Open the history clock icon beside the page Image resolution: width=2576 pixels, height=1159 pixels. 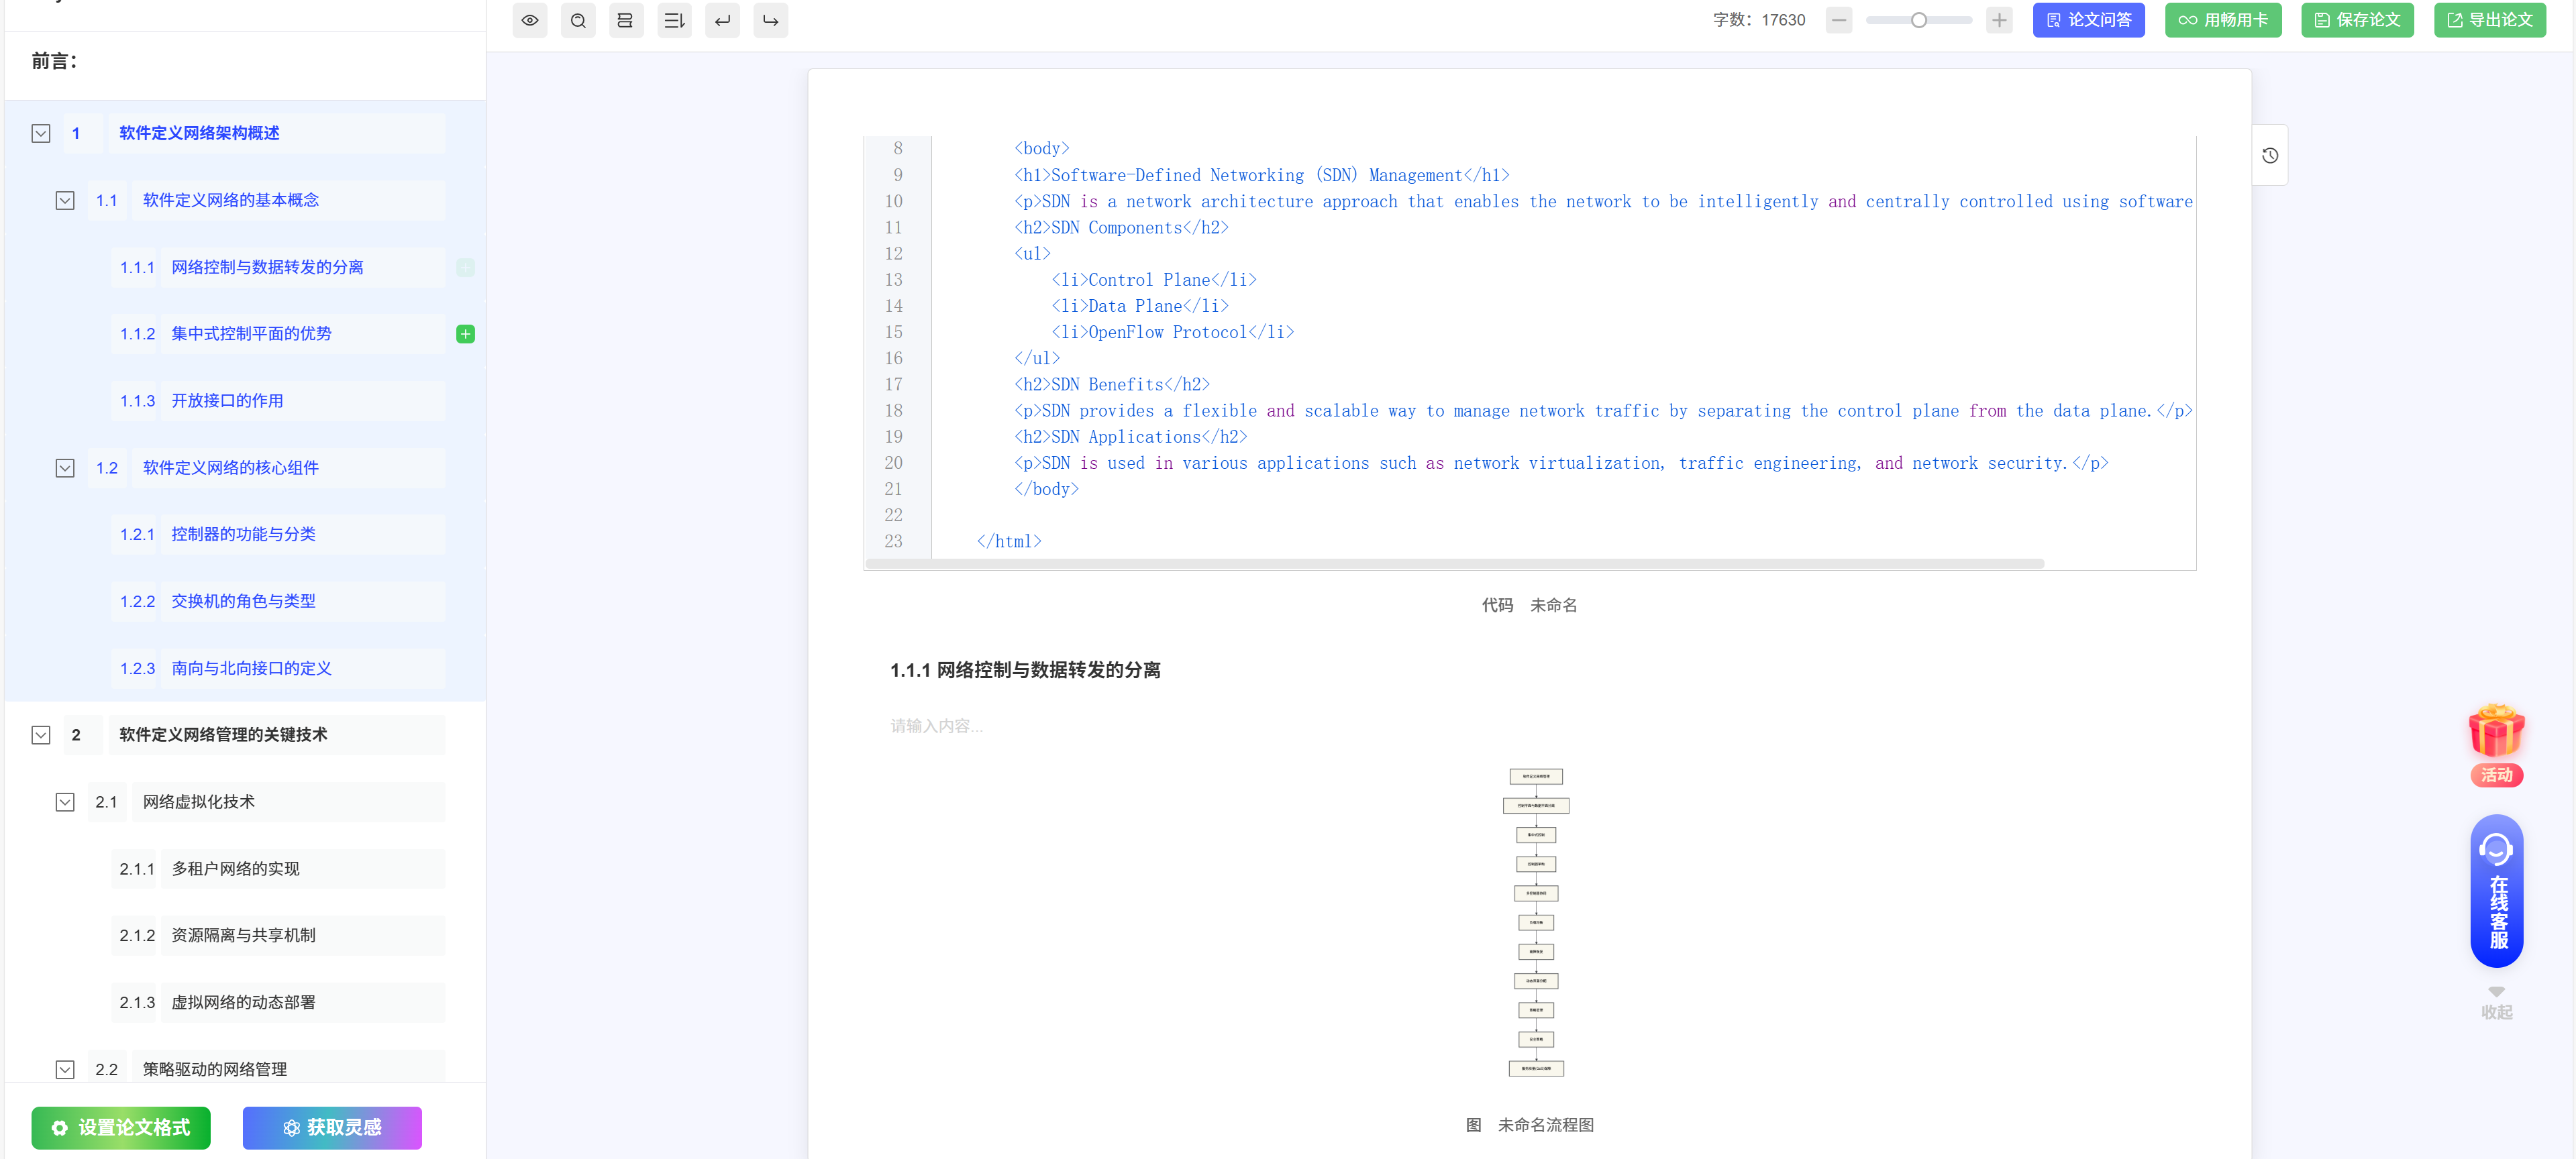pyautogui.click(x=2270, y=155)
